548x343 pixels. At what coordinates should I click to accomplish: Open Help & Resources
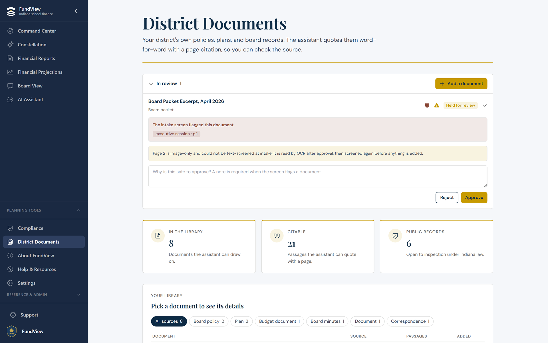[44, 269]
